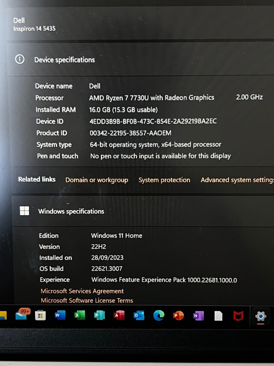This screenshot has height=366, width=274.
Task: Open System protection link
Action: click(164, 180)
